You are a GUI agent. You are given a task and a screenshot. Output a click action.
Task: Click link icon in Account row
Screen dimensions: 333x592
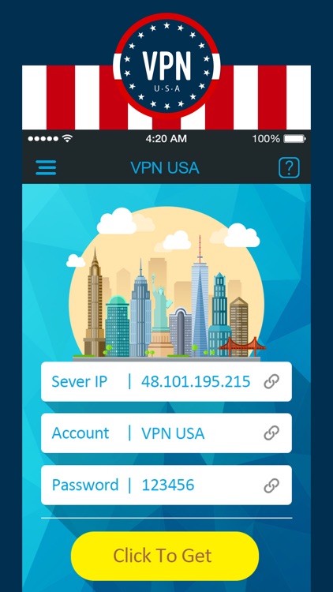(x=271, y=433)
